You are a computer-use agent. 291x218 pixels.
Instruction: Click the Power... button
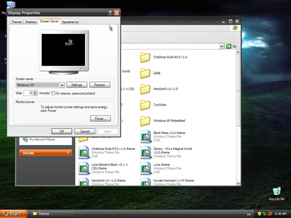pos(100,118)
